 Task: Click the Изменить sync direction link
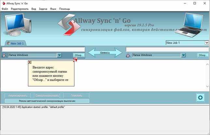tap(105, 53)
